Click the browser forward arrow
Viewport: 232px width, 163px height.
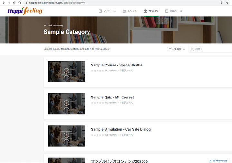(9, 3)
